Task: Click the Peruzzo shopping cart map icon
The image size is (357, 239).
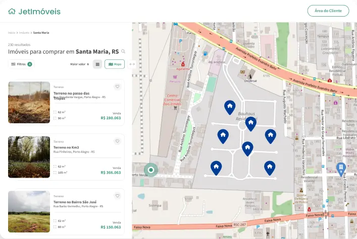Action: coord(175,77)
